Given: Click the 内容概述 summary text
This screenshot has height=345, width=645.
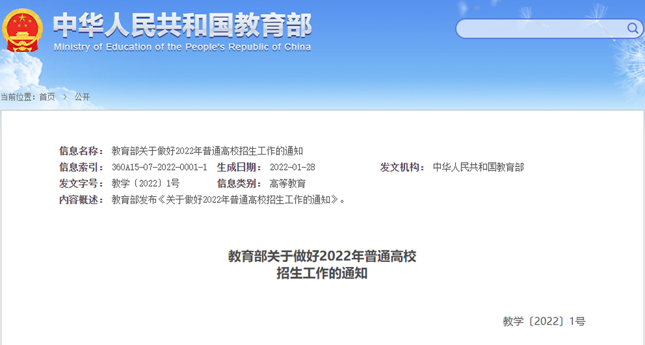Looking at the screenshot, I should [x=228, y=200].
